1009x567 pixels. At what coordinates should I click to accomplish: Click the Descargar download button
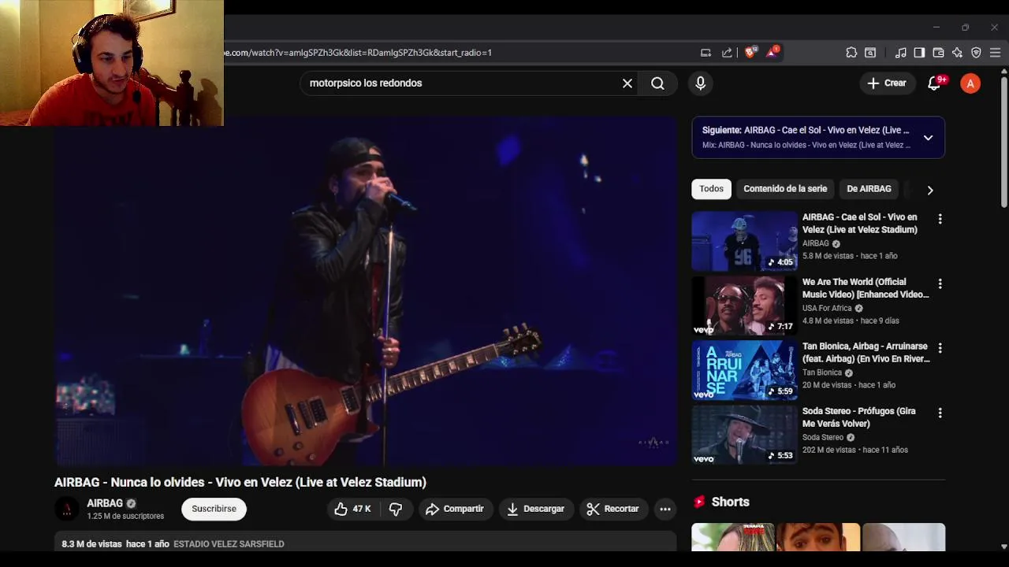[535, 510]
